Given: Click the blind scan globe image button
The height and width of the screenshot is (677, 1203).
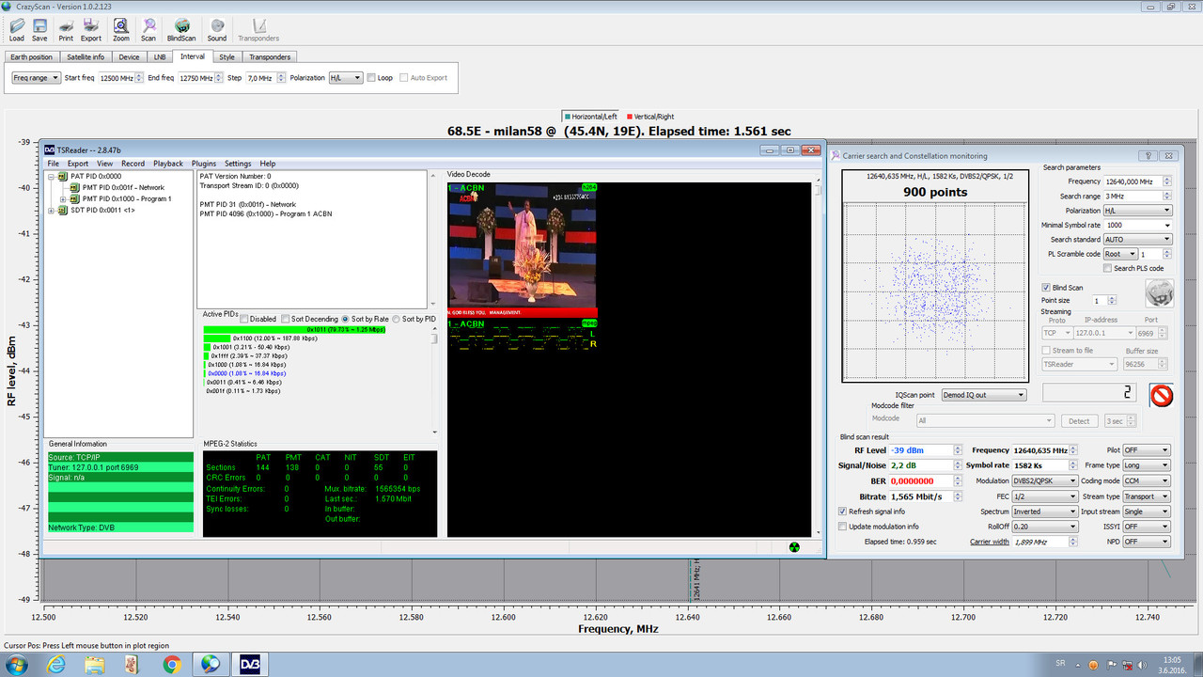Looking at the screenshot, I should click(1159, 292).
